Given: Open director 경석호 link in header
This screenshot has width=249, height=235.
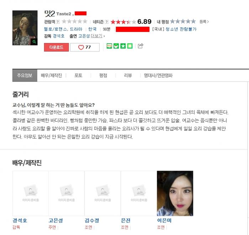Looking at the screenshot, I should click(59, 36).
